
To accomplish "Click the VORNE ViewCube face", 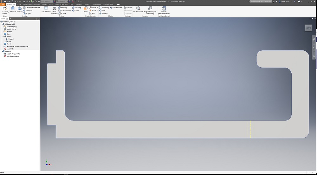I will pos(308,28).
